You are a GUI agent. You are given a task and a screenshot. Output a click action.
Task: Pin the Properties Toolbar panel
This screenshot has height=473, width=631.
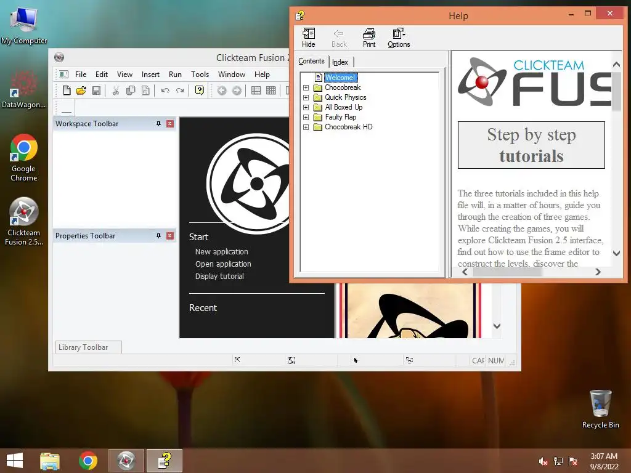point(158,236)
